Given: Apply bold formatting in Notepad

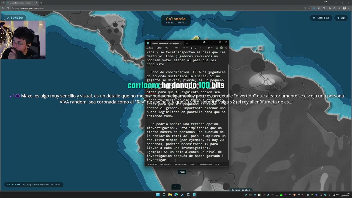Looking at the screenshot, I should (x=192, y=48).
